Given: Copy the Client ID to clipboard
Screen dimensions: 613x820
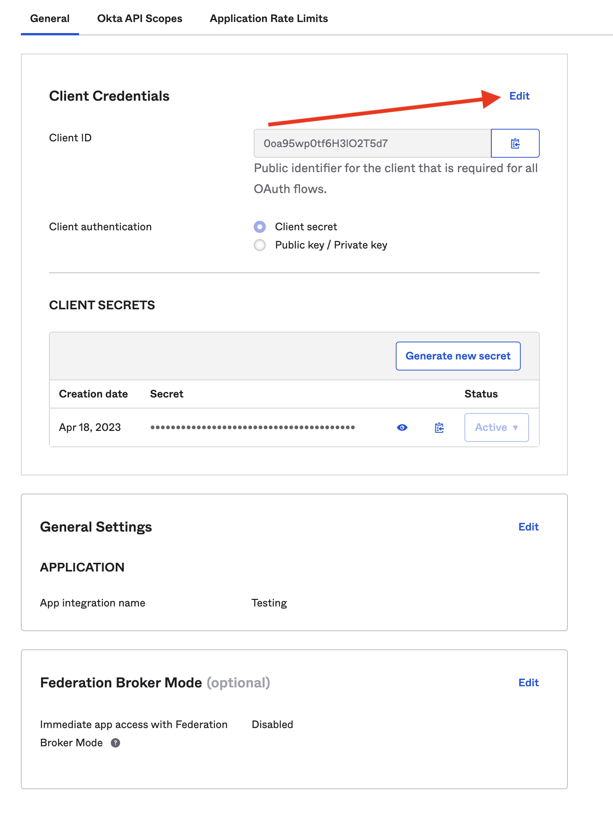Looking at the screenshot, I should [x=515, y=143].
